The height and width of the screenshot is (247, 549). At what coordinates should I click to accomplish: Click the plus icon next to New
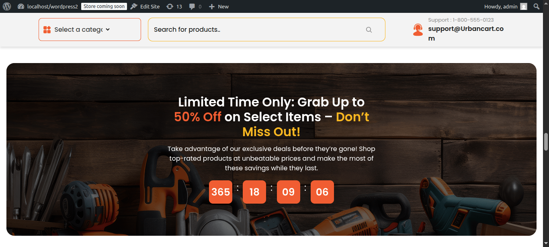pos(212,6)
